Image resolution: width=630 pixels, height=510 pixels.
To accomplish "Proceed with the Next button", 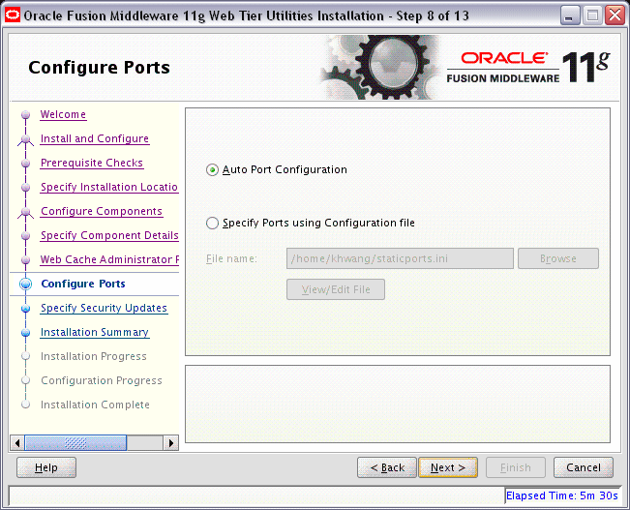I will [448, 467].
